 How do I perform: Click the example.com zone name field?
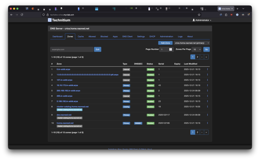72,49
